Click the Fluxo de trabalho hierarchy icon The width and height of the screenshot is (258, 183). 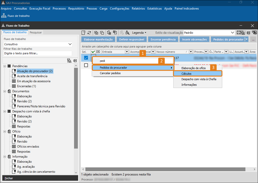pyautogui.click(x=4, y=16)
